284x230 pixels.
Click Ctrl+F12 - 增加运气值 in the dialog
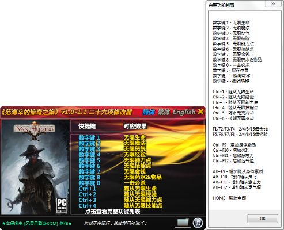tap(233, 160)
